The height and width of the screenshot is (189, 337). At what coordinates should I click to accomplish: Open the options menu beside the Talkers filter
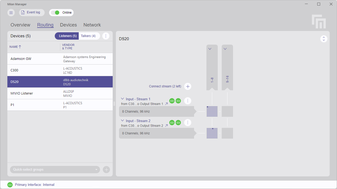coord(106,36)
